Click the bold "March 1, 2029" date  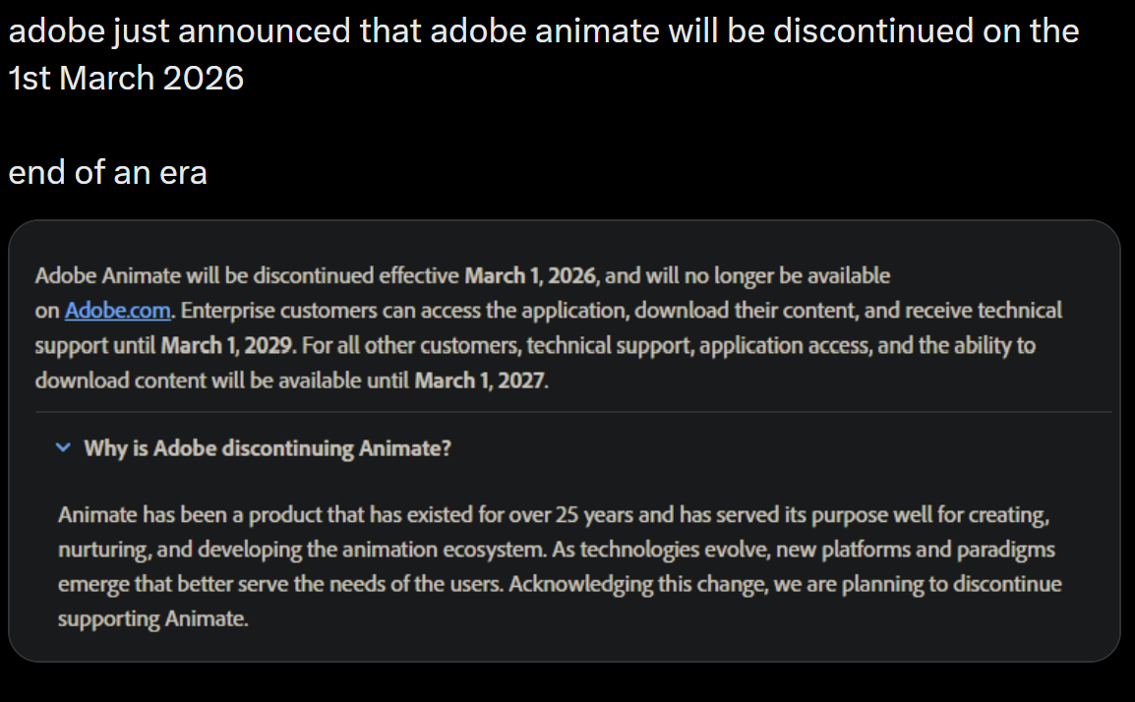pos(226,345)
